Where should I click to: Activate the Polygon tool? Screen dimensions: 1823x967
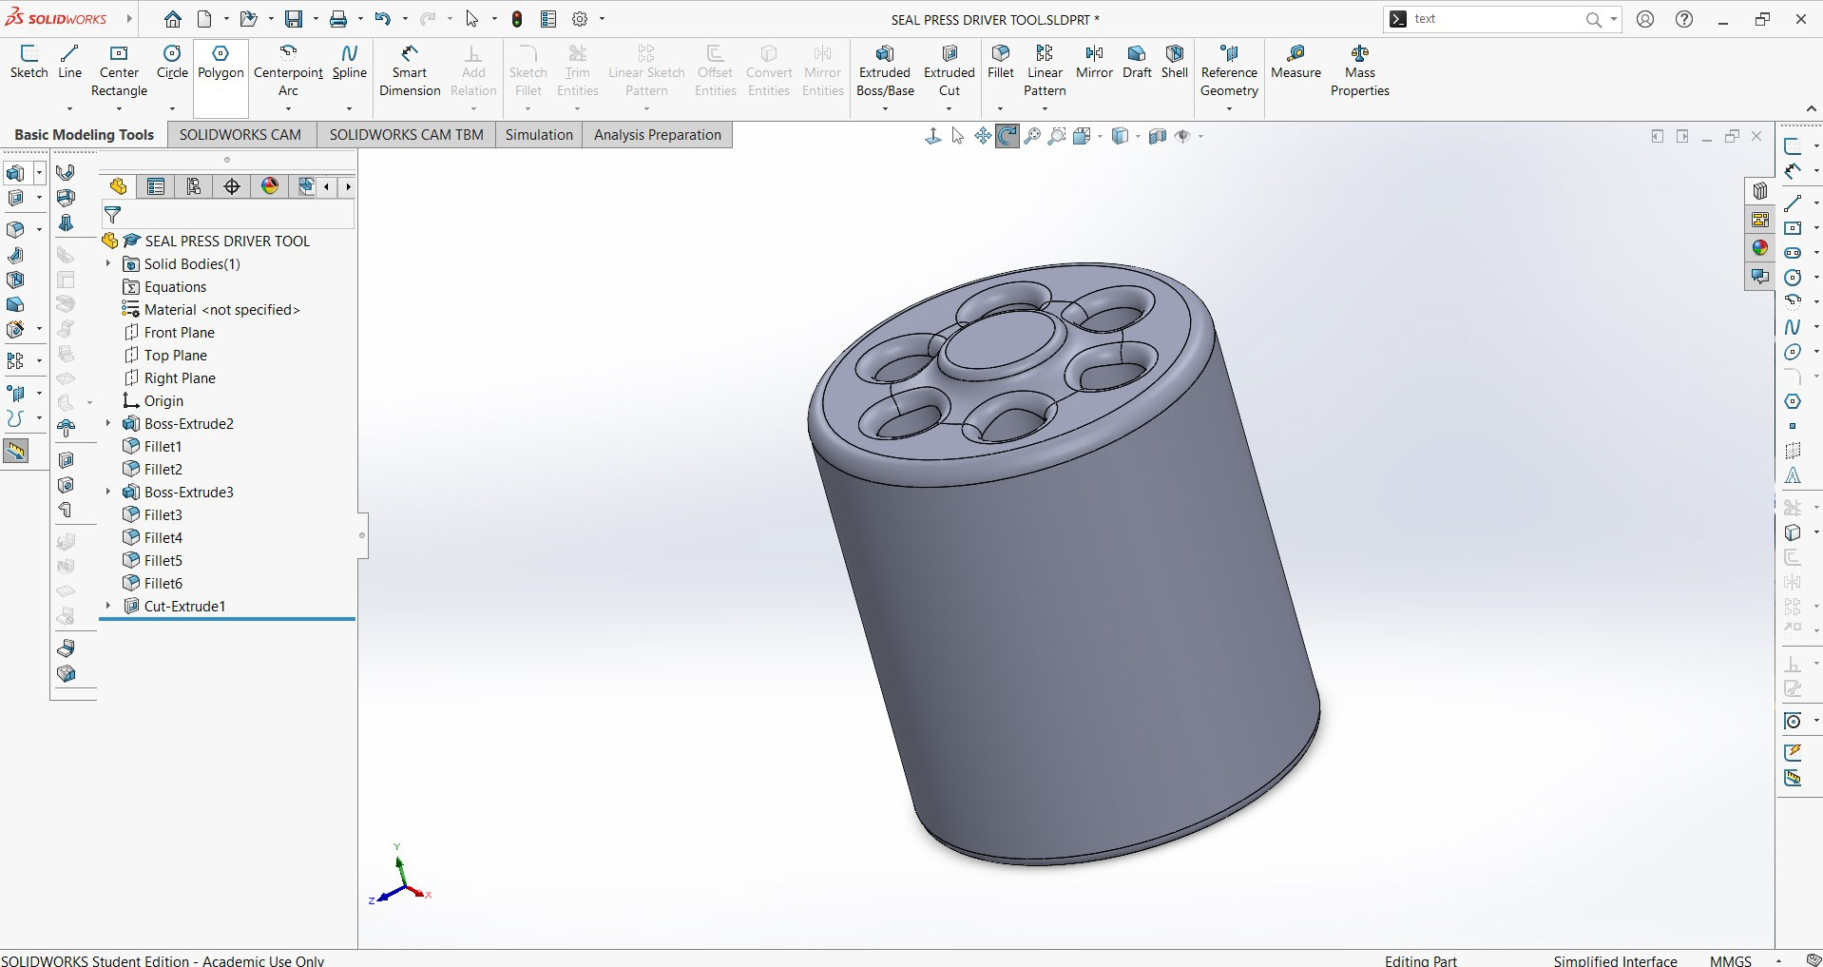(x=221, y=62)
